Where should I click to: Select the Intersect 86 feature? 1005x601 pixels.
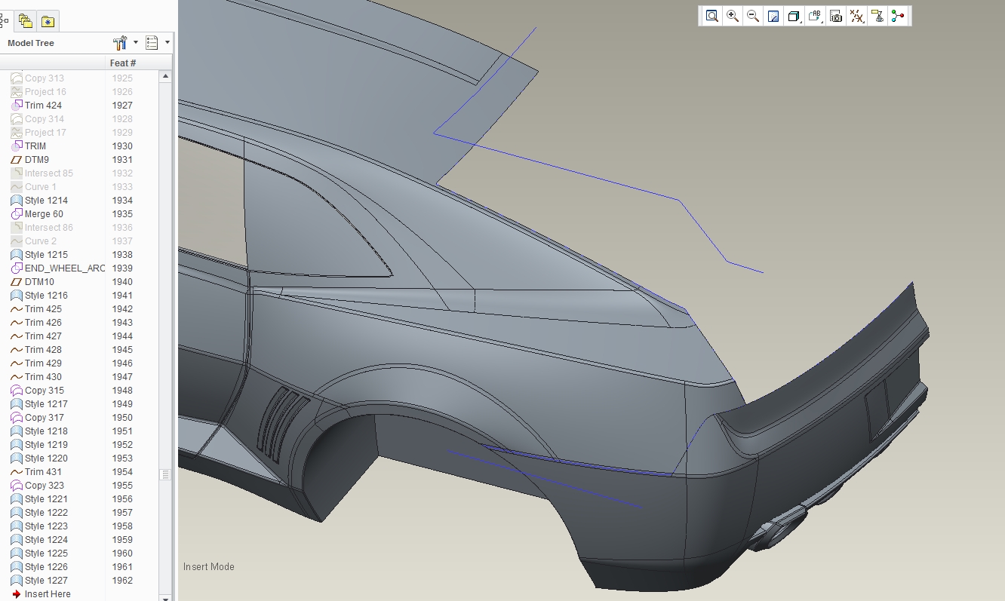(49, 228)
